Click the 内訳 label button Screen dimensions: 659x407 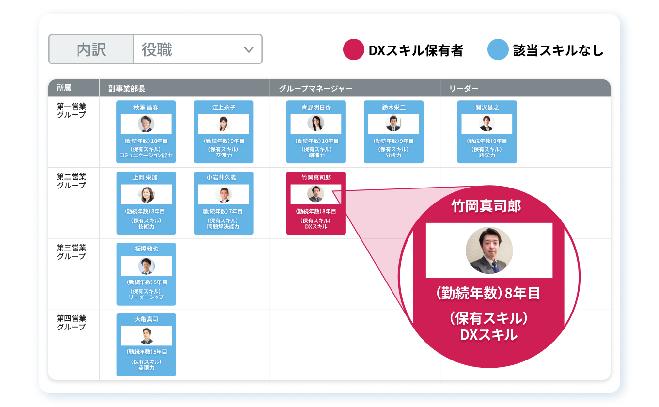click(92, 49)
